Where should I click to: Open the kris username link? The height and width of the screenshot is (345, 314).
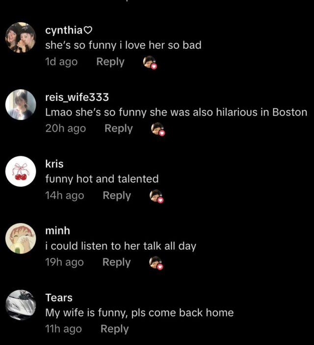[54, 164]
